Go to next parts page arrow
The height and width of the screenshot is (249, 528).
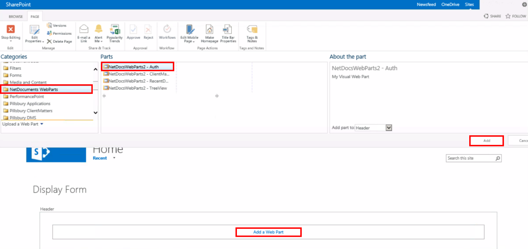coord(217,96)
